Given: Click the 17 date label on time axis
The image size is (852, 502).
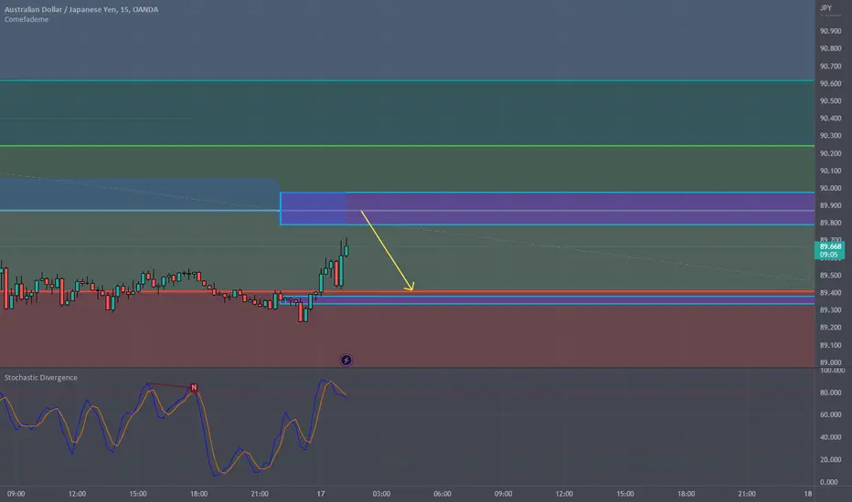Looking at the screenshot, I should tap(321, 494).
